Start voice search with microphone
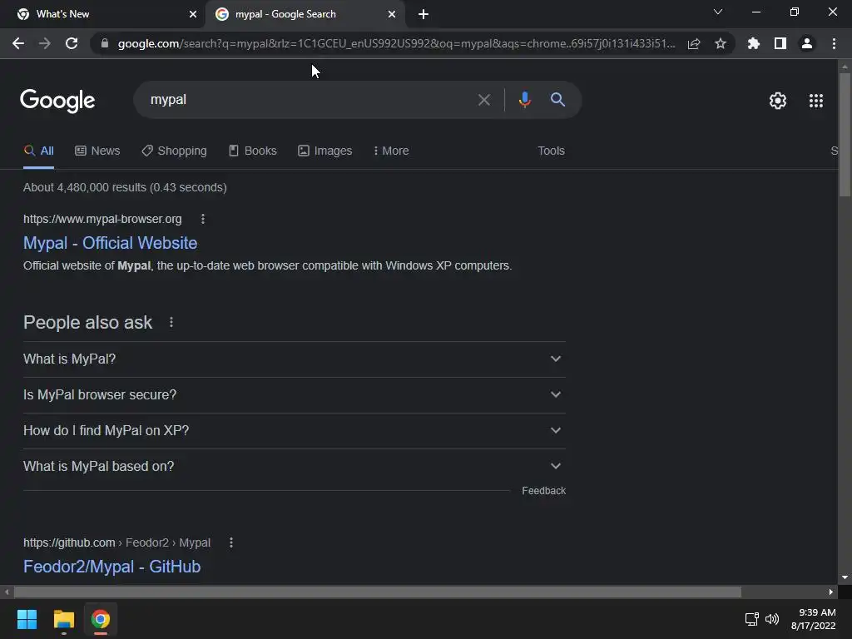 click(x=525, y=100)
